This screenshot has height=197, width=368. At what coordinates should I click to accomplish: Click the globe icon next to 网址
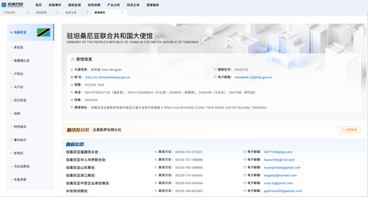pos(72,77)
